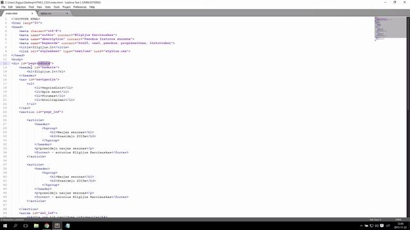Open the Goto menu

coord(47,7)
